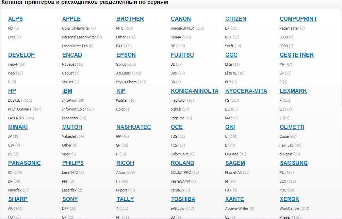Select the KIP brand heading
Screen dimensions: 342x219
121,91
